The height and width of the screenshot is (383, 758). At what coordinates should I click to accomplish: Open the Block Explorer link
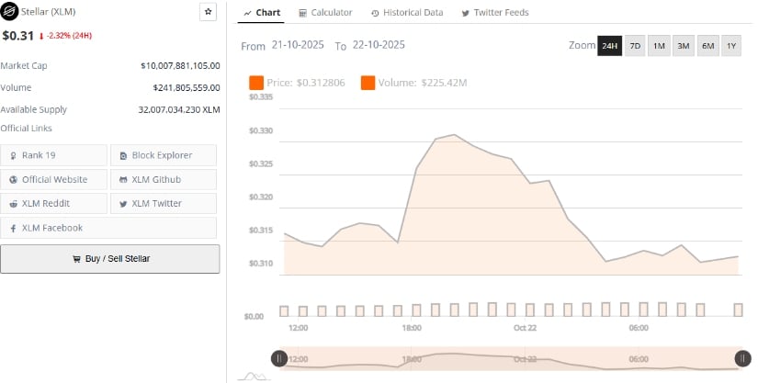164,155
